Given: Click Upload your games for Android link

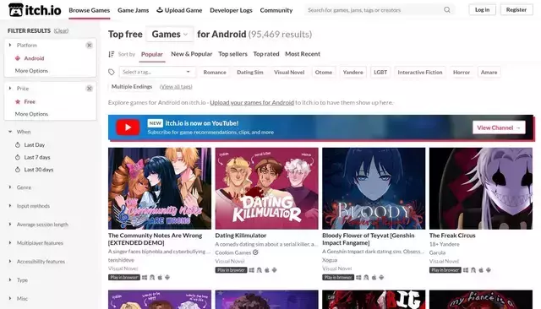Looking at the screenshot, I should point(252,102).
